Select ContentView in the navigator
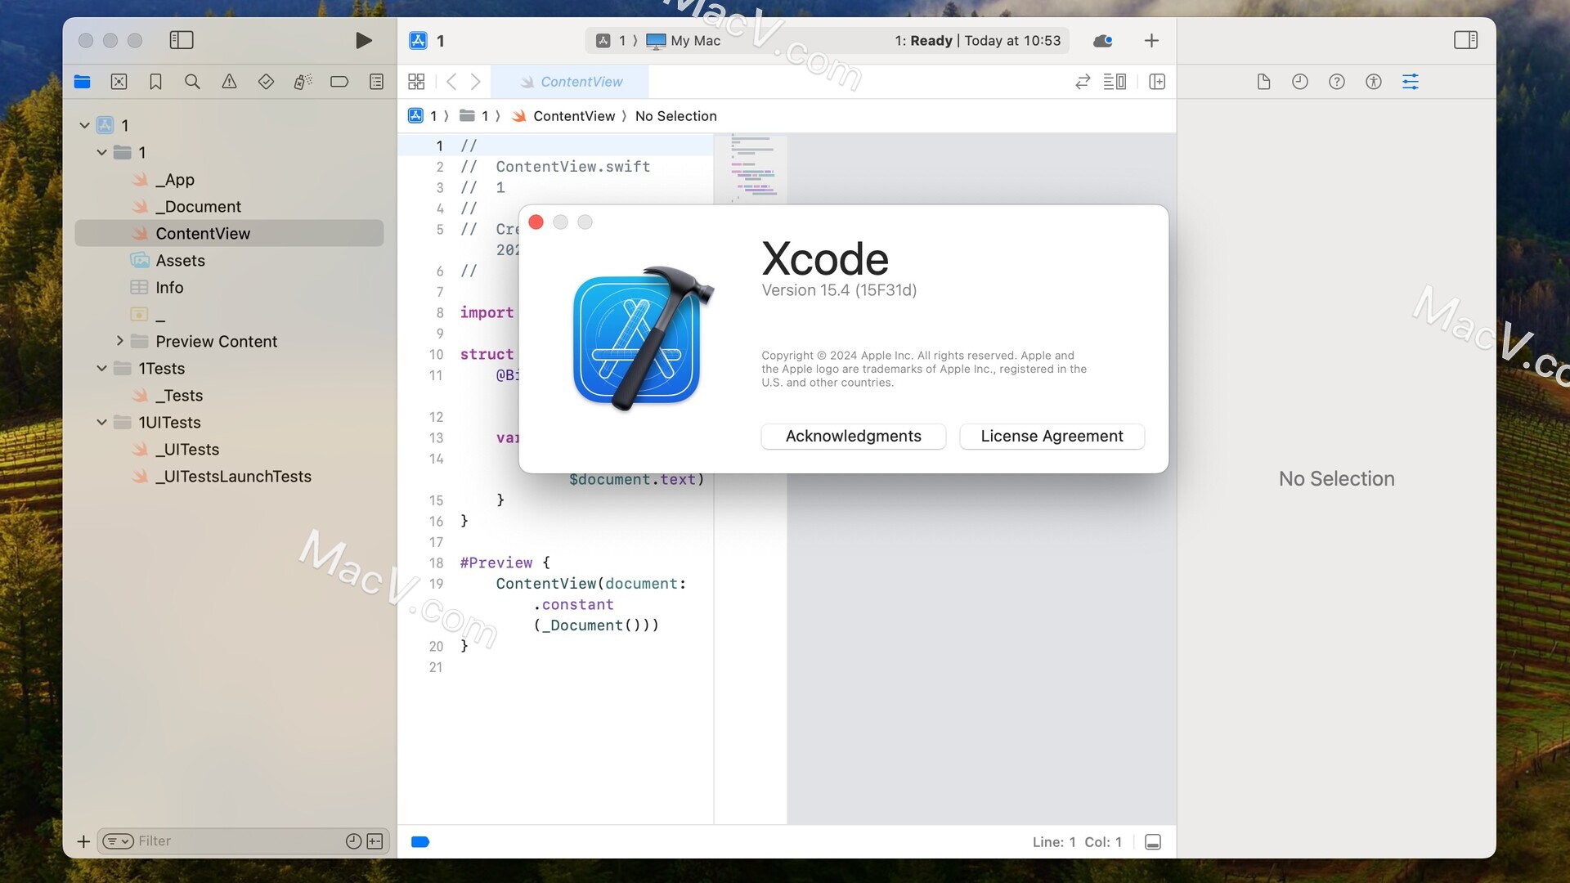This screenshot has height=883, width=1570. pyautogui.click(x=229, y=233)
